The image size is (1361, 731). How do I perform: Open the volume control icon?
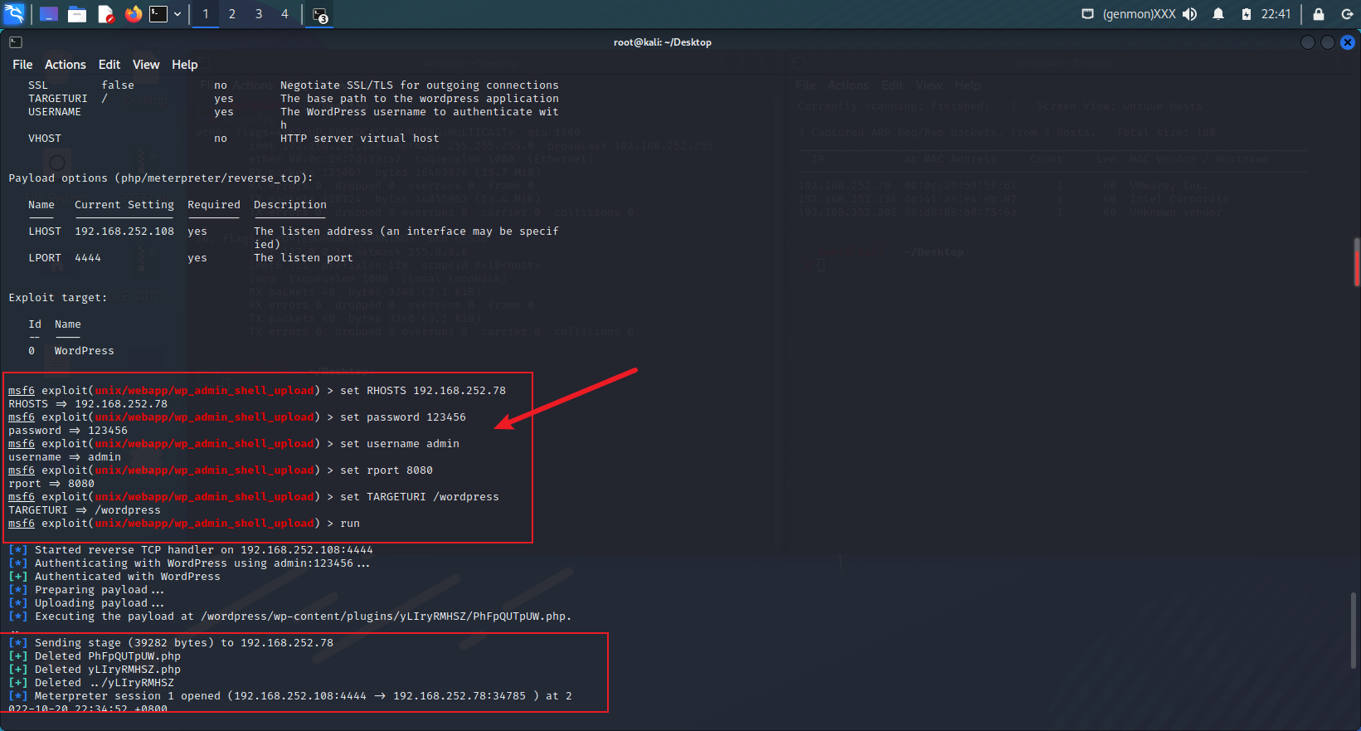pos(1190,14)
